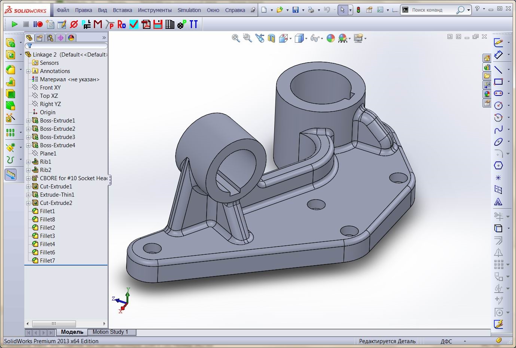Select the Polygon sketch tool
This screenshot has height=348, width=516.
[498, 166]
